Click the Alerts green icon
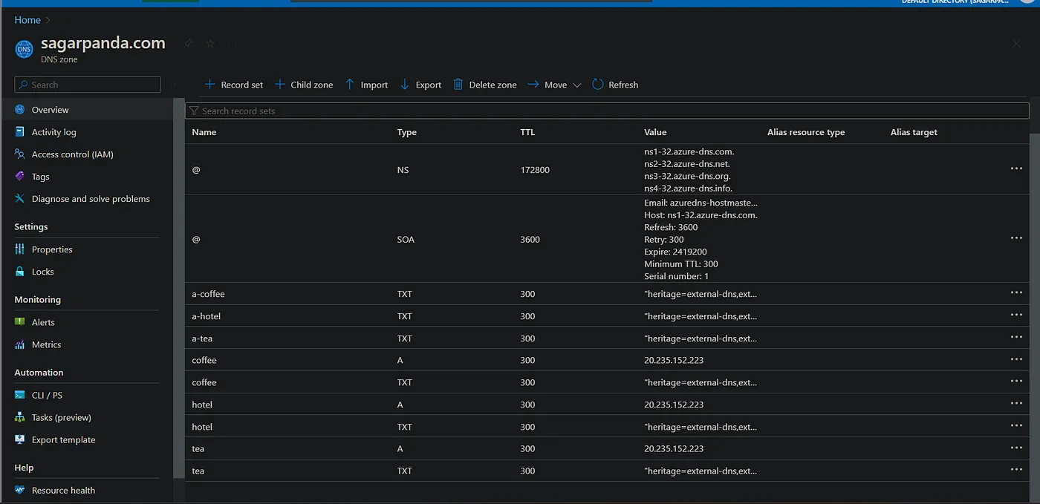Image resolution: width=1040 pixels, height=504 pixels. click(20, 322)
